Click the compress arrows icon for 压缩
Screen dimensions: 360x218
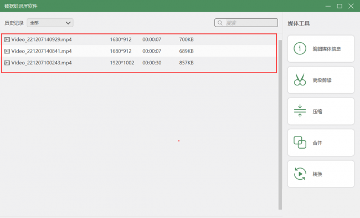tap(300, 111)
